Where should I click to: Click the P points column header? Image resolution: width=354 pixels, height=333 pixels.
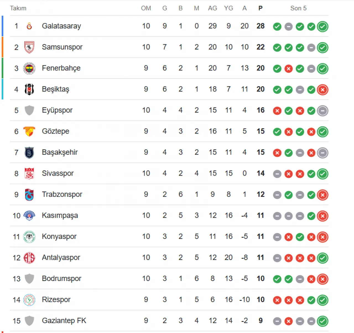[260, 8]
